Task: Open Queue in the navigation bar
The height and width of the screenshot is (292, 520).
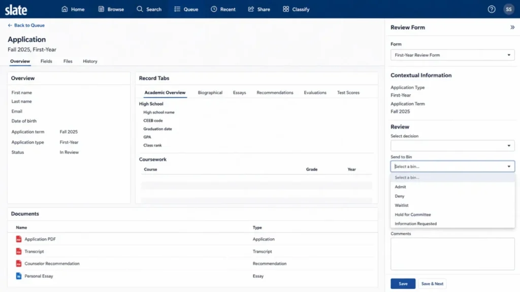Action: pyautogui.click(x=186, y=9)
